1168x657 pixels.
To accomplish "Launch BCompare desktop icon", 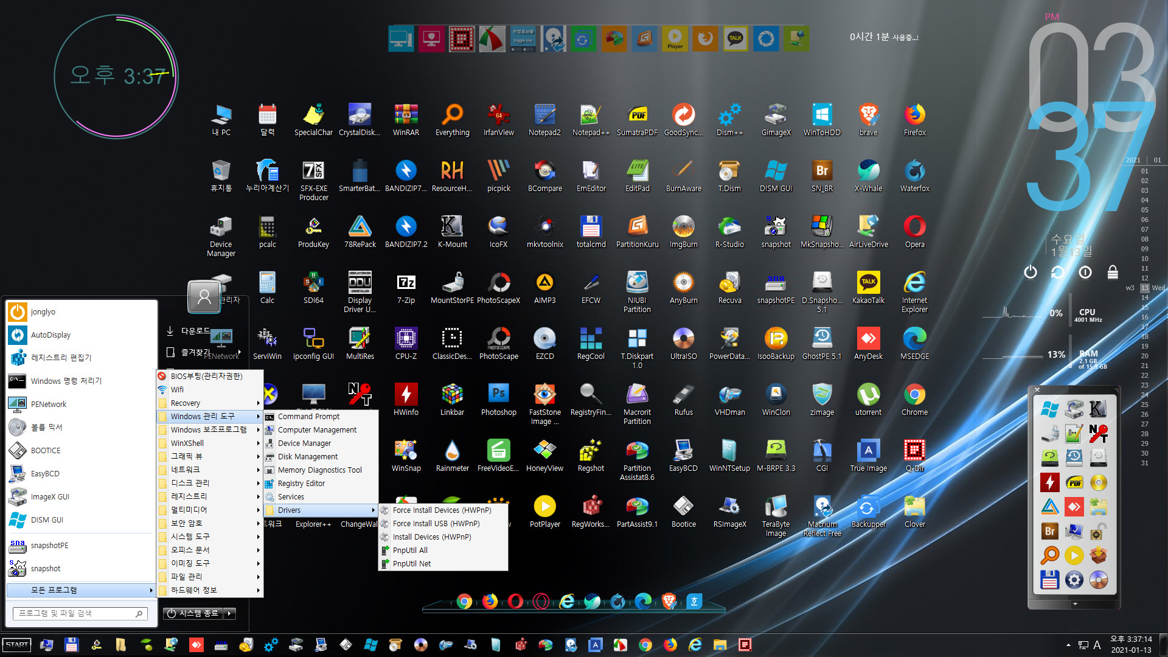I will 544,175.
